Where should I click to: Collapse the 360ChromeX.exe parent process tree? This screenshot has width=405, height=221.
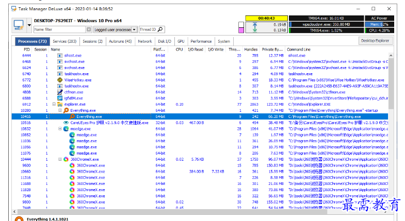click(60, 159)
